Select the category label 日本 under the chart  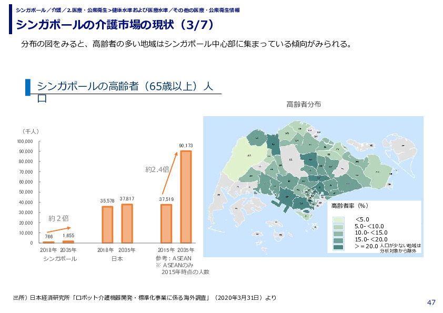click(117, 259)
